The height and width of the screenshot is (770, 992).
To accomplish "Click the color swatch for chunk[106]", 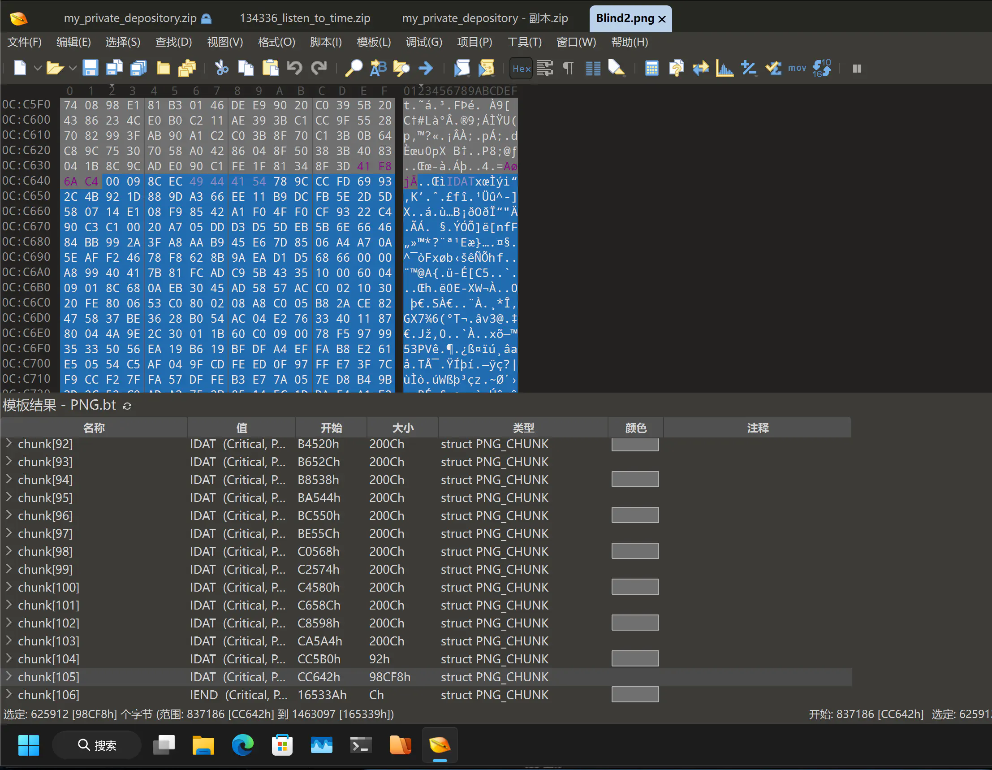I will [x=634, y=694].
